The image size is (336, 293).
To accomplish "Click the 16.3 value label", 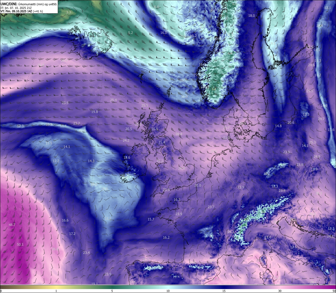I will (x=177, y=199).
